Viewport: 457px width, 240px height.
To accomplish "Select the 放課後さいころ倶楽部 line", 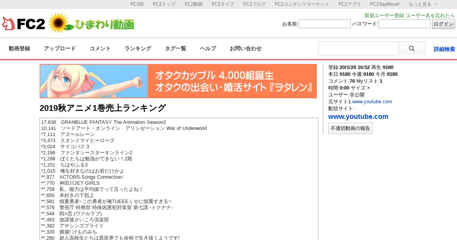I will point(75,220).
